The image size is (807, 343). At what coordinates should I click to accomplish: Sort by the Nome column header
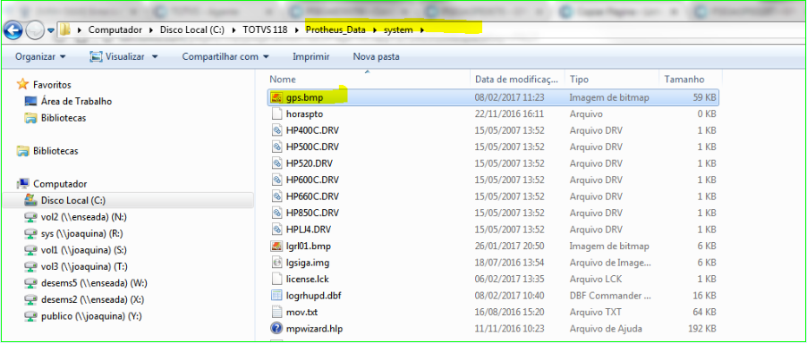point(283,79)
